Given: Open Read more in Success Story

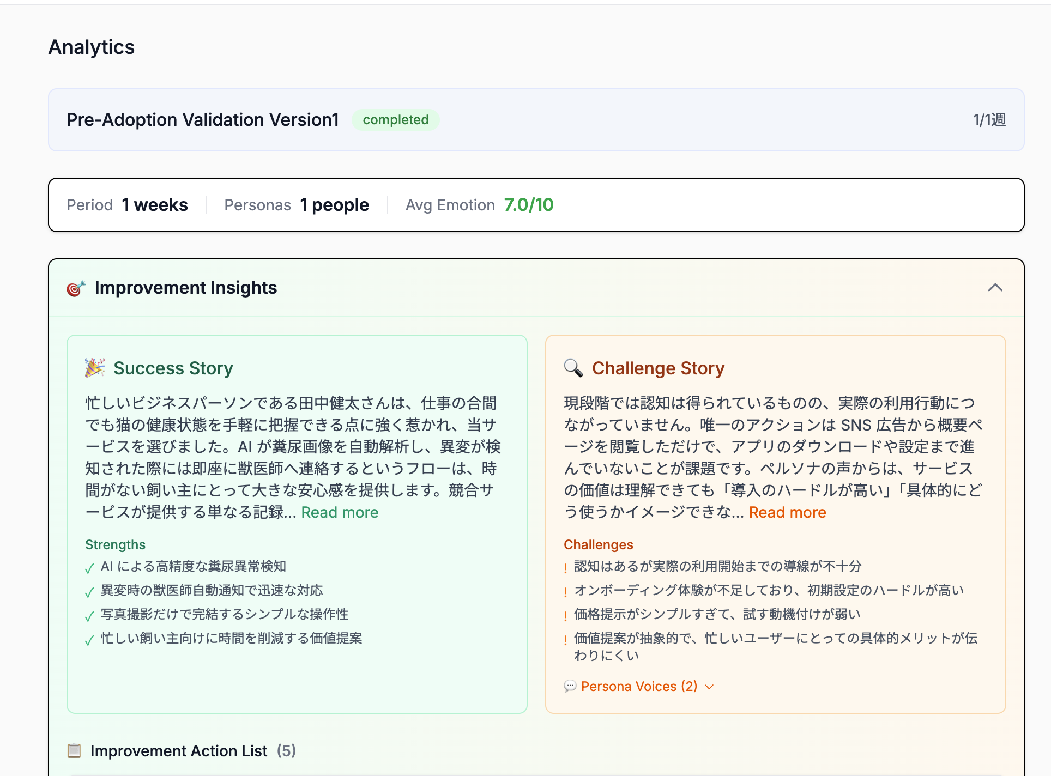Looking at the screenshot, I should click(x=340, y=512).
